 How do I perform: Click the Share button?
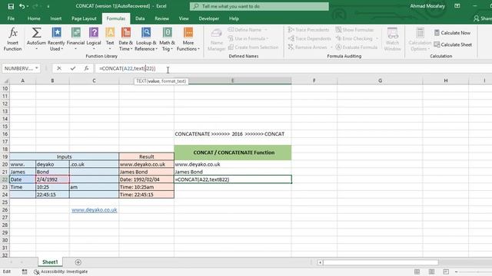click(x=483, y=18)
